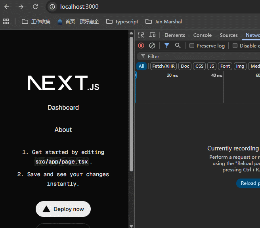Click the Deploy now button
Screen dimensions: 260x228
pyautogui.click(x=63, y=209)
